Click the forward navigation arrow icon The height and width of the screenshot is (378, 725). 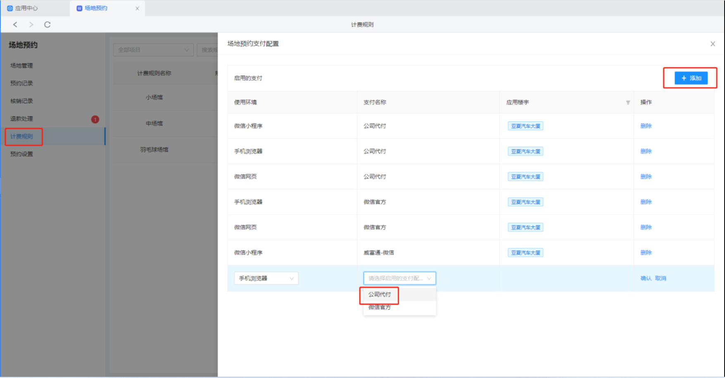coord(31,24)
